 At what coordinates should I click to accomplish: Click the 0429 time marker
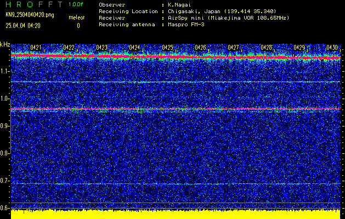pos(299,48)
